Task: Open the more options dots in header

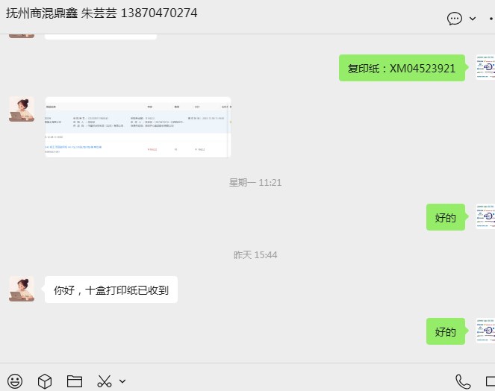Action: pyautogui.click(x=492, y=19)
